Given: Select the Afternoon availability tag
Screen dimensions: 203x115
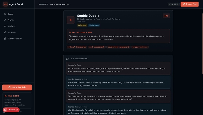Looking at the screenshot, I should click(94, 25).
